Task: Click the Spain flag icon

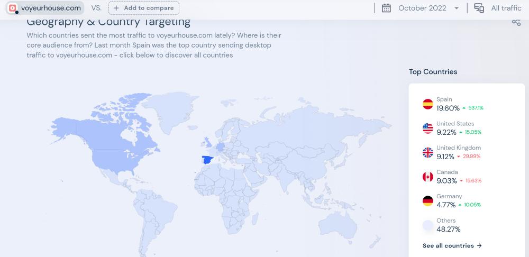Action: point(427,104)
